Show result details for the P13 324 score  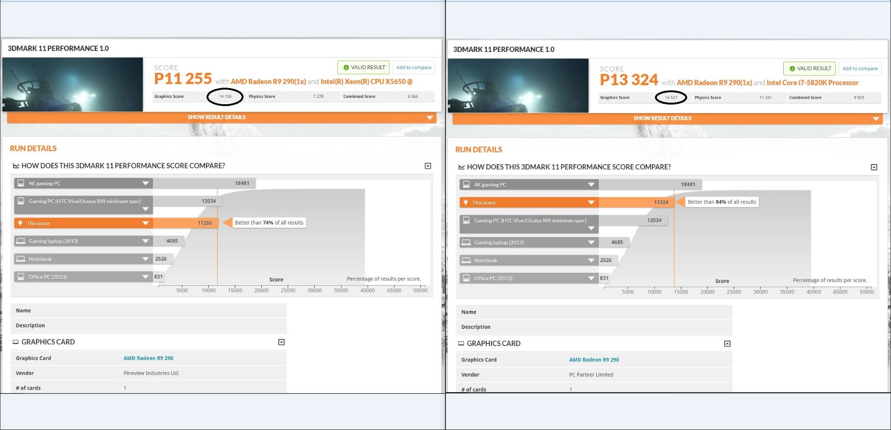coord(667,118)
